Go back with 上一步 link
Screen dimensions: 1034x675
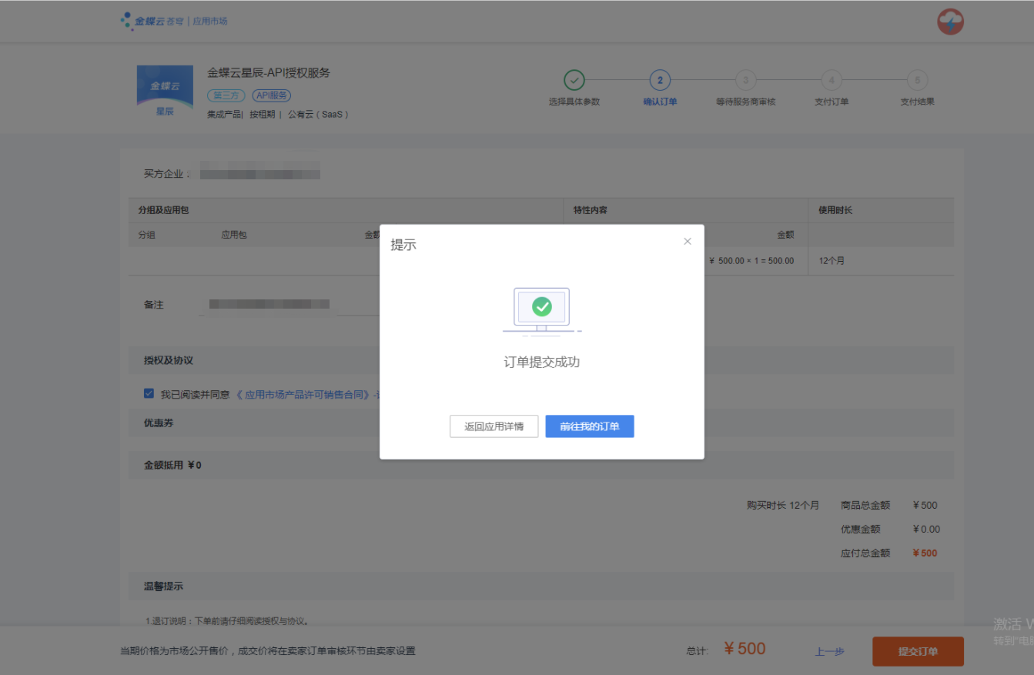pos(830,652)
